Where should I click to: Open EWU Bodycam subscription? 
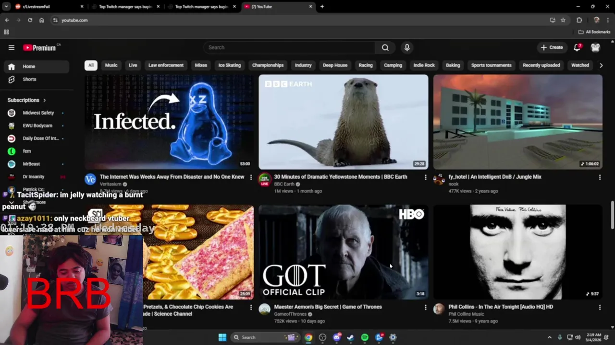click(37, 126)
